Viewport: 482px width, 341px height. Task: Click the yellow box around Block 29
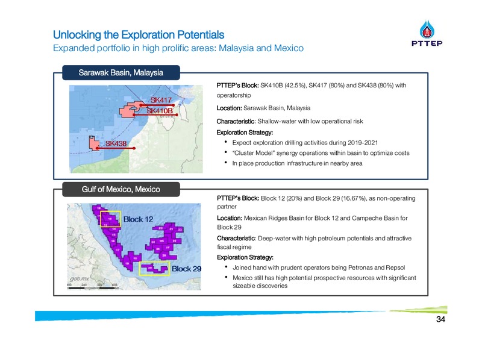pos(155,269)
